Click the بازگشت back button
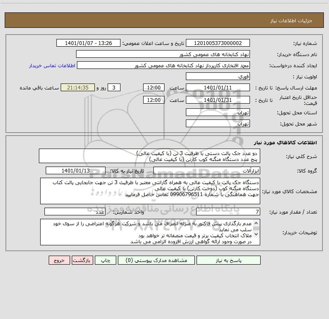329x319 pixels. coord(82,260)
